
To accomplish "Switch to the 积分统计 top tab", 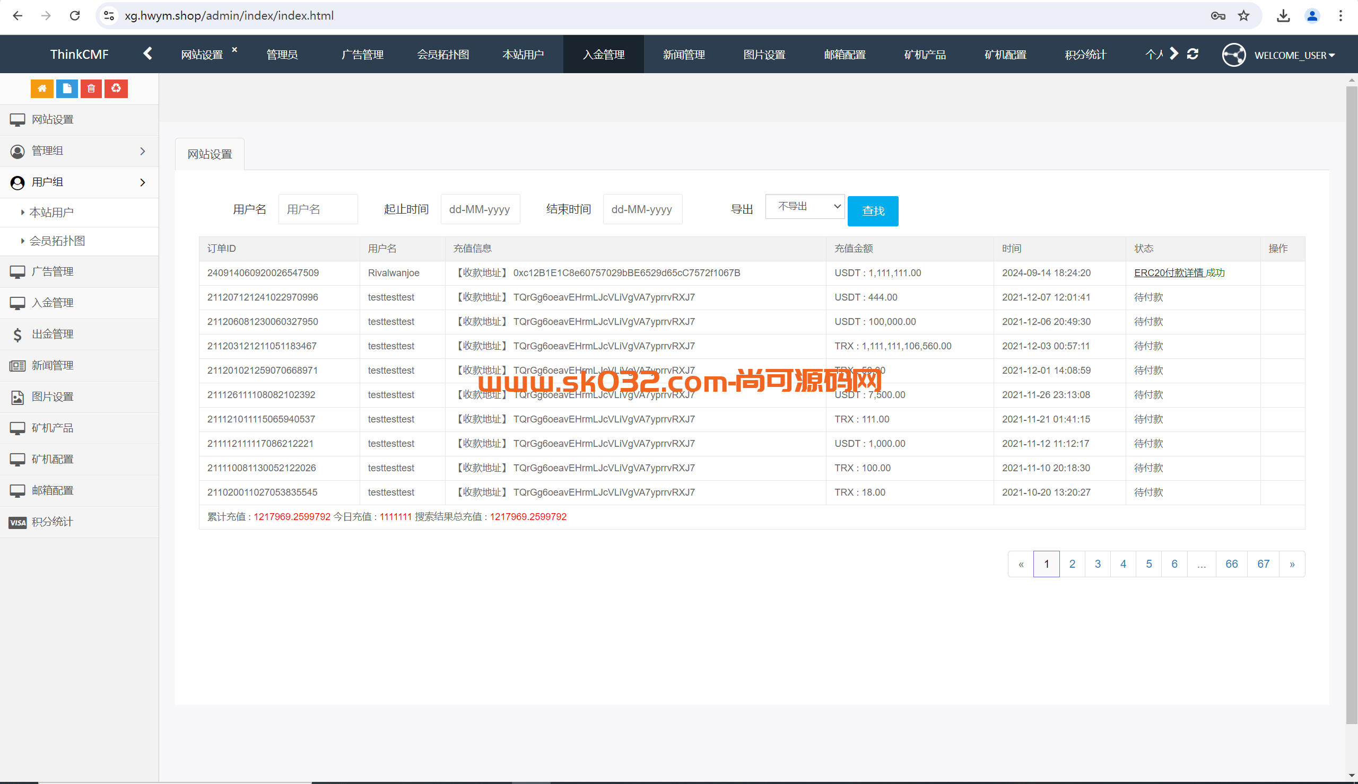I will (1085, 55).
